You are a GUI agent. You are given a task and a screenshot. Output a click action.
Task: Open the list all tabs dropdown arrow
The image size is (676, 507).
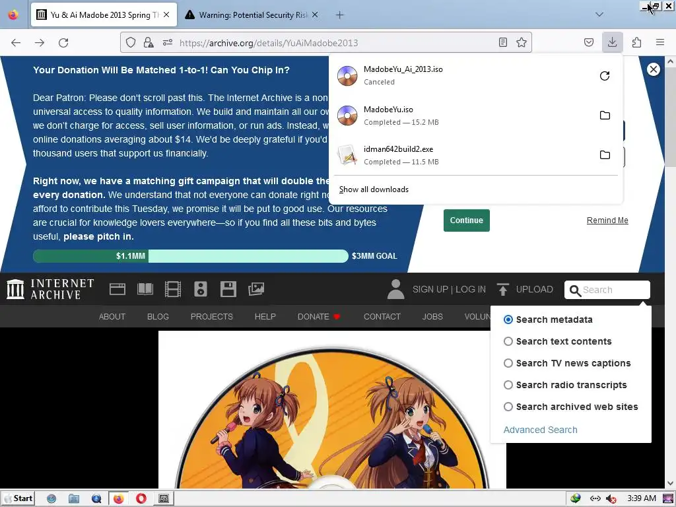click(x=599, y=15)
